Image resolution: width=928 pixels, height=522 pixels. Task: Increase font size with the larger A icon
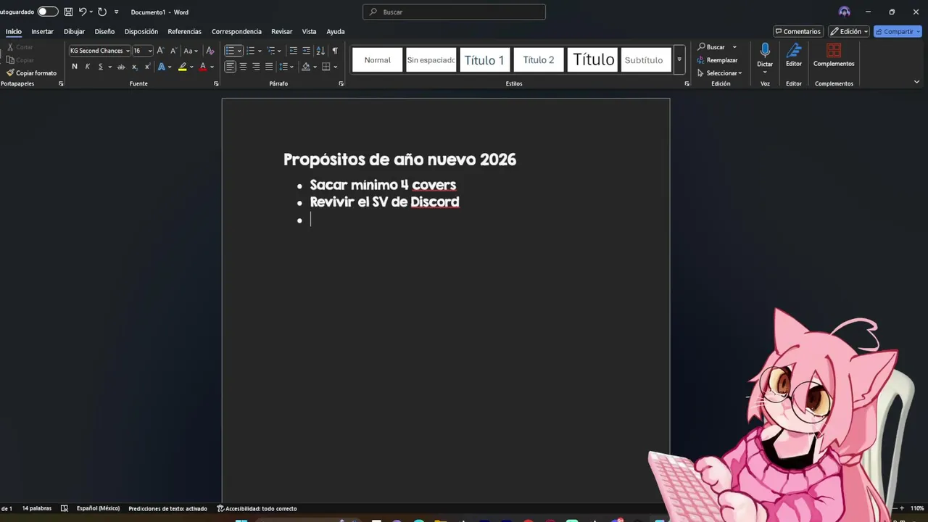click(160, 51)
